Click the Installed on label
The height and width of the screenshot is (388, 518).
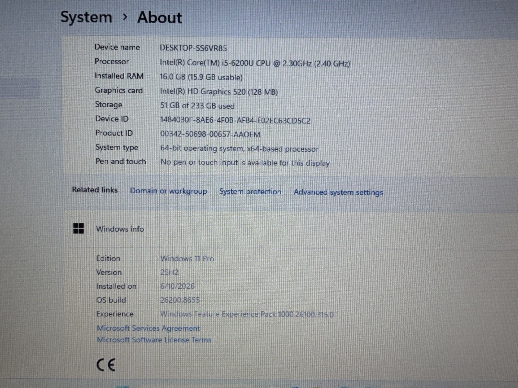116,286
